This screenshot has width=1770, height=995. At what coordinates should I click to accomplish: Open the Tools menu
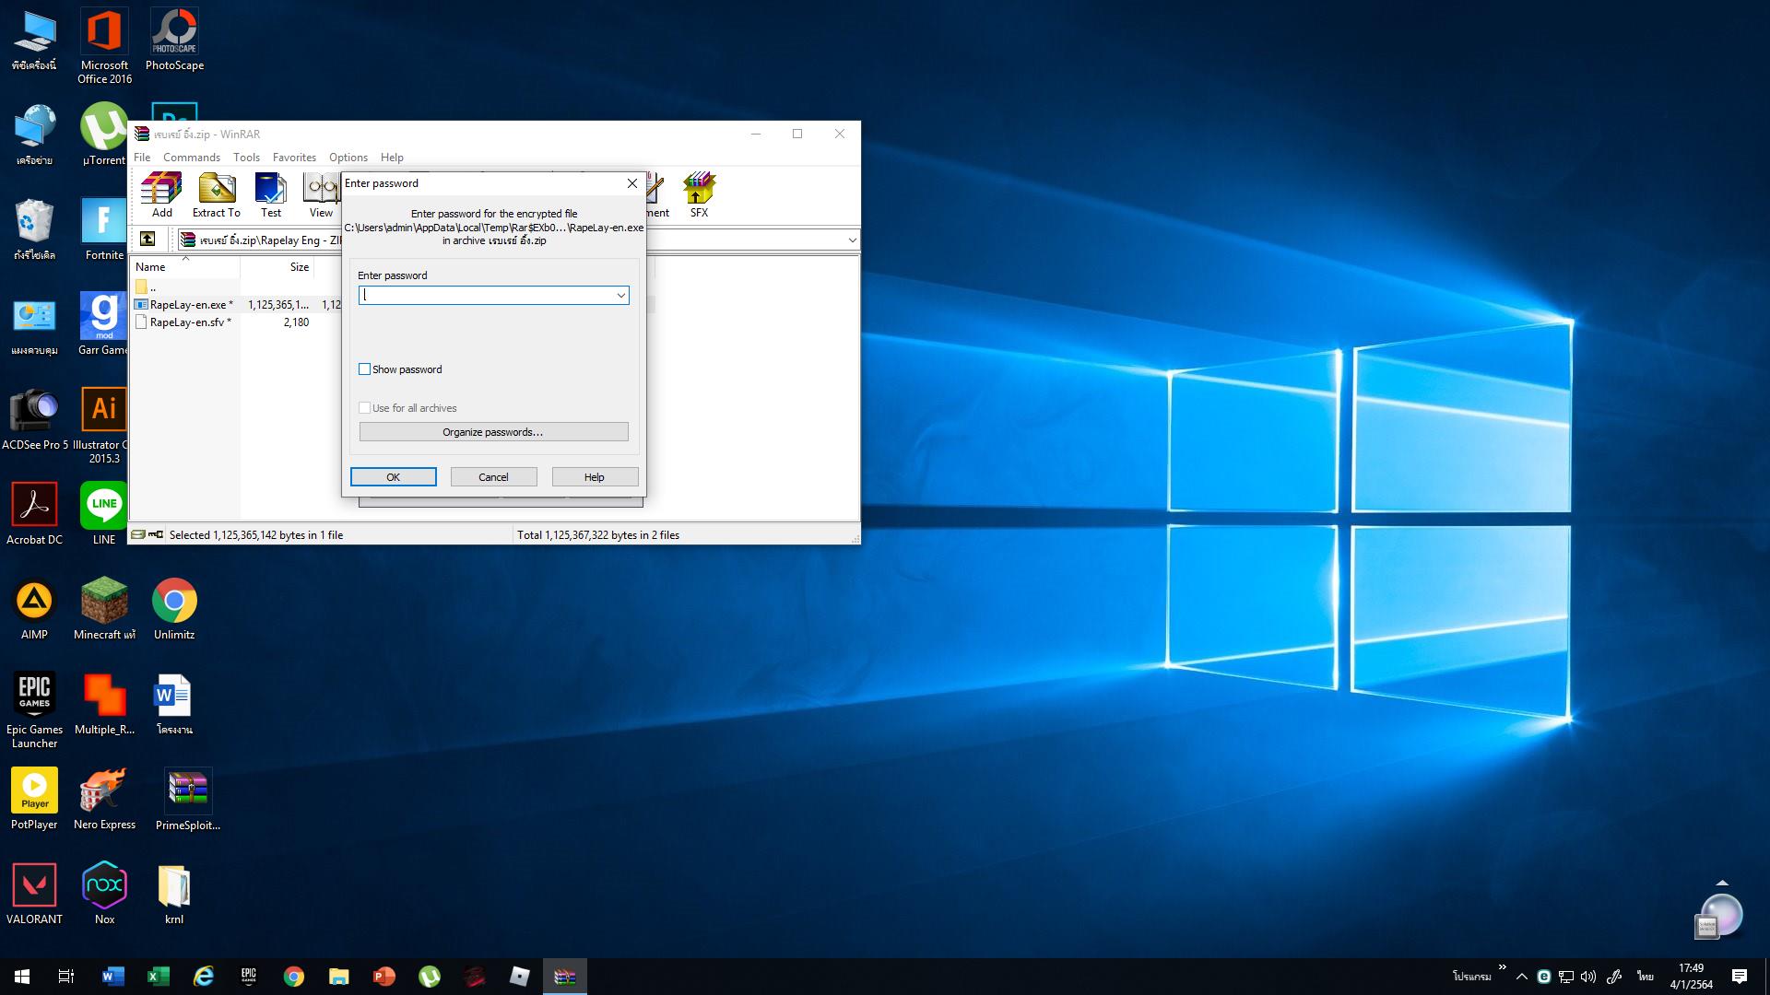pyautogui.click(x=246, y=158)
